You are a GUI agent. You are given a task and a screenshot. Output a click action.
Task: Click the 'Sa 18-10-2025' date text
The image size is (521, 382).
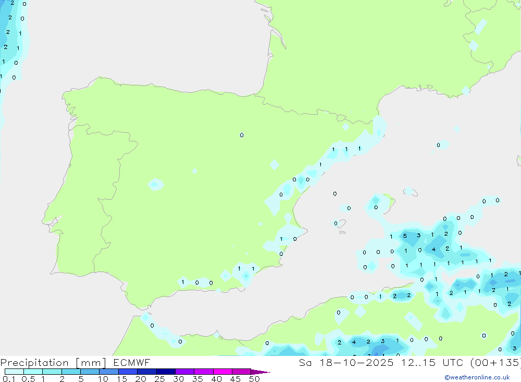(346, 362)
